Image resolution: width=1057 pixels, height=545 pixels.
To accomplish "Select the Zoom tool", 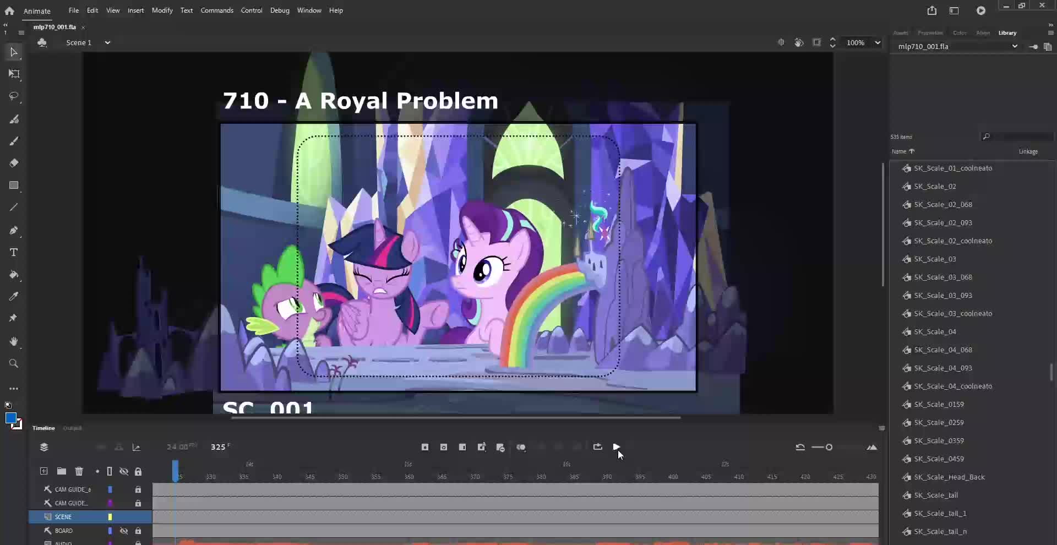I will pyautogui.click(x=14, y=363).
